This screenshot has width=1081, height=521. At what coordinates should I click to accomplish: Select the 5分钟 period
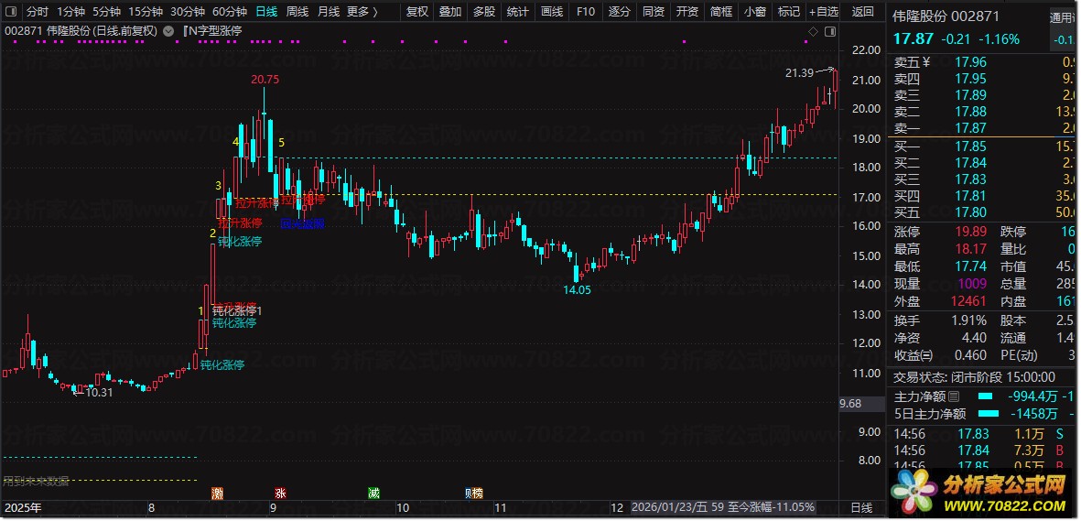pyautogui.click(x=106, y=12)
